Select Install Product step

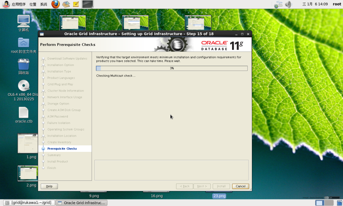(58, 162)
